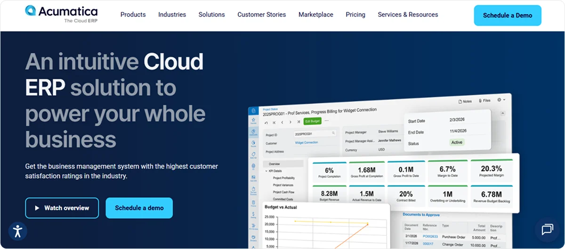This screenshot has height=249, width=565.
Task: Click the Steve Williams project manager value
Action: 388,131
